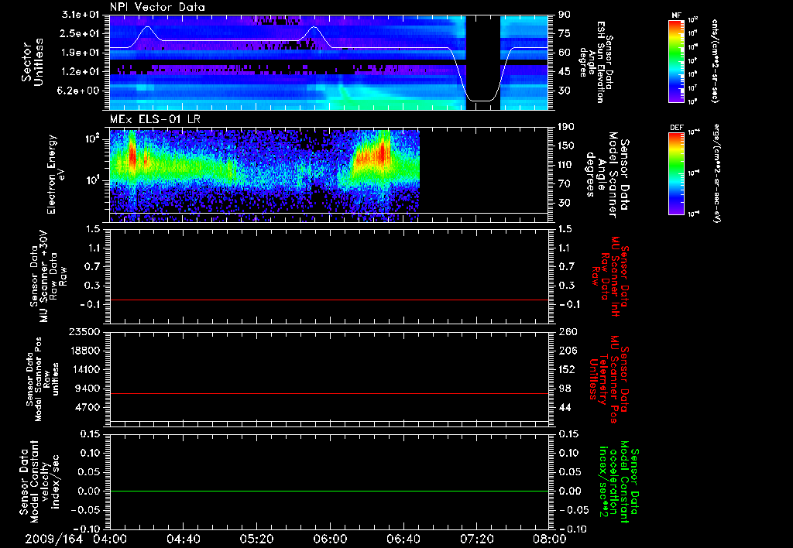Click the 04:40 time tick label
Screen dimensions: 793x548
pos(183,539)
